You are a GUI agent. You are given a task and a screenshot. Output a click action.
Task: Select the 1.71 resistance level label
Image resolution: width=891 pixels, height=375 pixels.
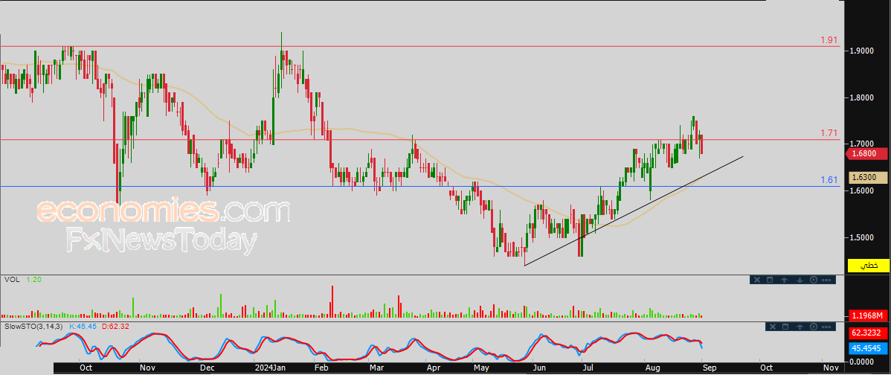pyautogui.click(x=829, y=133)
